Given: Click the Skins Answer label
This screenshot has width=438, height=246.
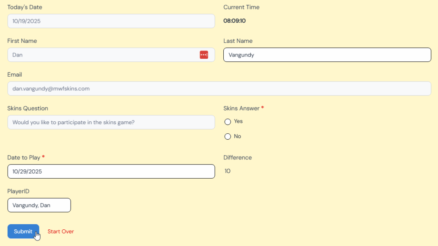Looking at the screenshot, I should [x=241, y=108].
